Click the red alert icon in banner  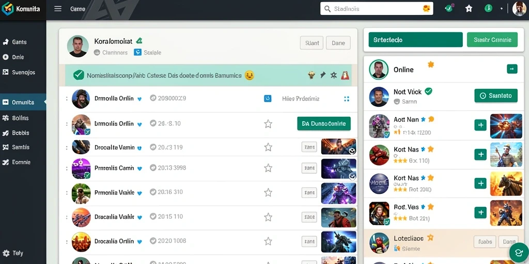pos(345,75)
